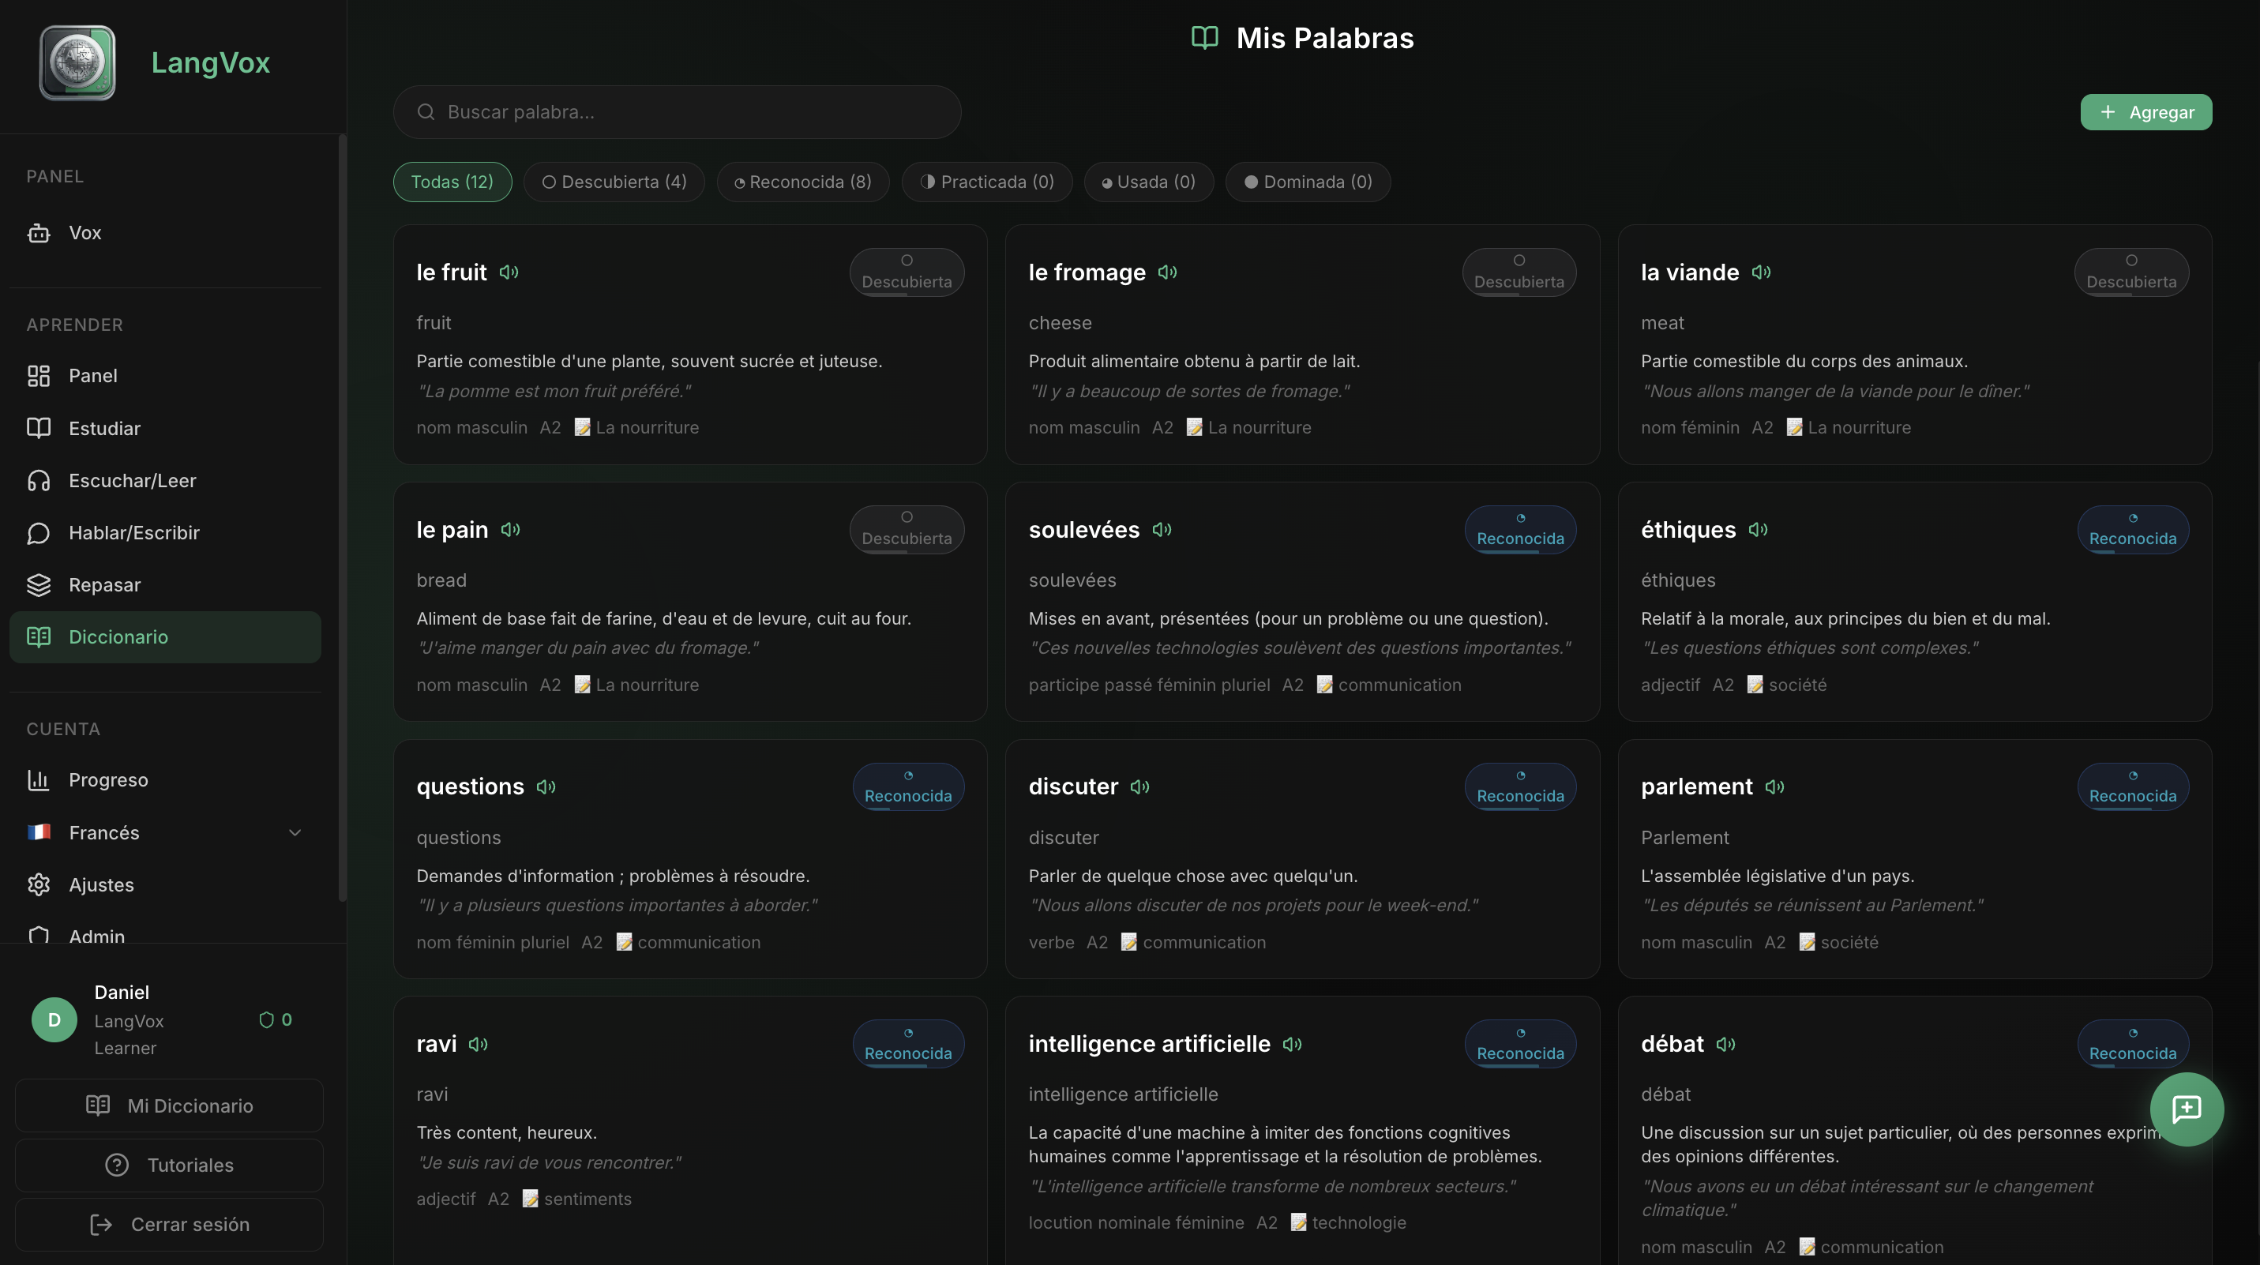This screenshot has width=2260, height=1265.
Task: Listen to le pain pronunciation
Action: click(511, 529)
